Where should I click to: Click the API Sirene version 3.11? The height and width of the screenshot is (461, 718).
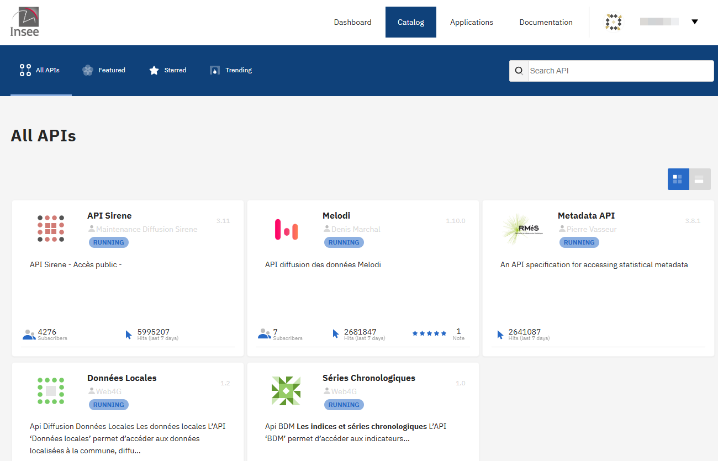coord(223,221)
